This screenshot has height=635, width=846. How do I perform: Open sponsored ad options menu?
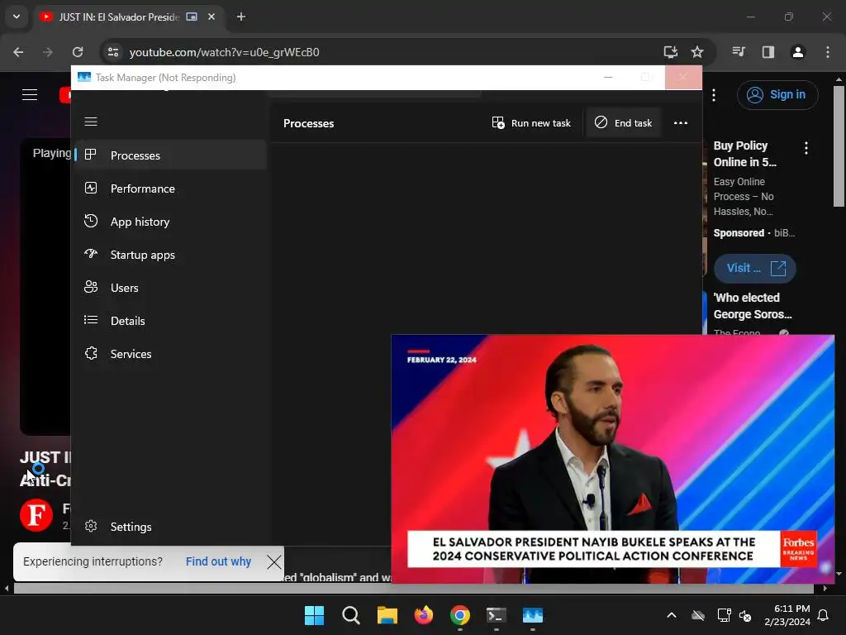[x=806, y=148]
